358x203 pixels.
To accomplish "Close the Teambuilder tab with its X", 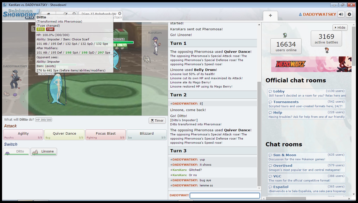I will tap(74, 14).
